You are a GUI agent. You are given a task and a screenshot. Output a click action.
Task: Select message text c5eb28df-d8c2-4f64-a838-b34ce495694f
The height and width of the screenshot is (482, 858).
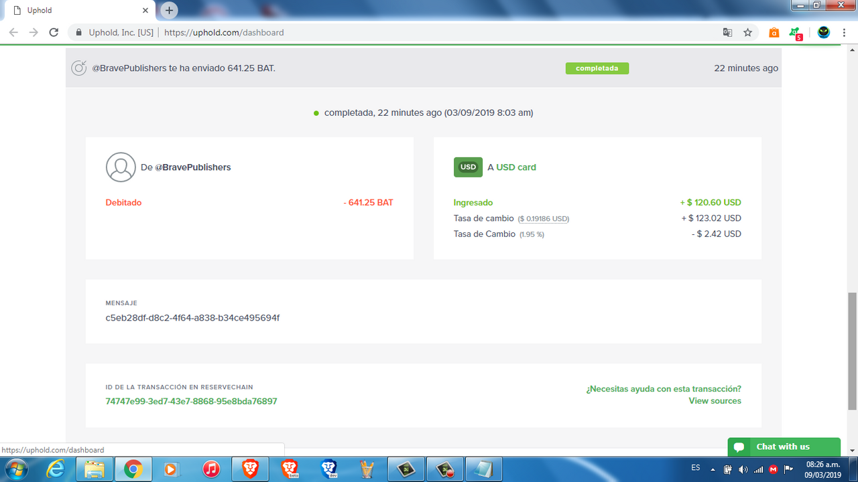click(192, 318)
